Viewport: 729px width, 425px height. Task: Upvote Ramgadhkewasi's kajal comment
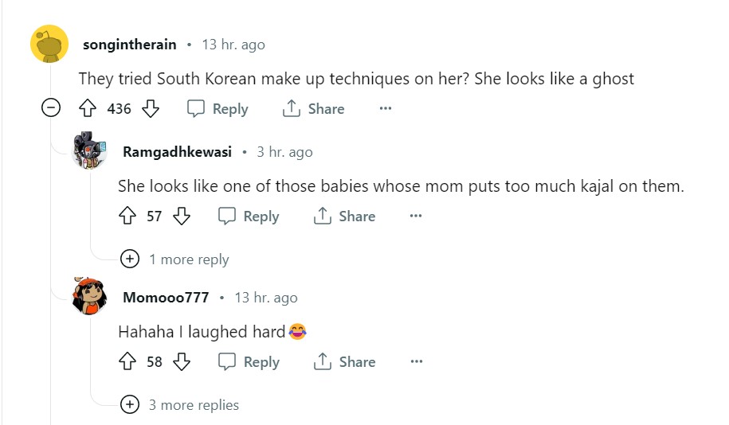tap(127, 216)
